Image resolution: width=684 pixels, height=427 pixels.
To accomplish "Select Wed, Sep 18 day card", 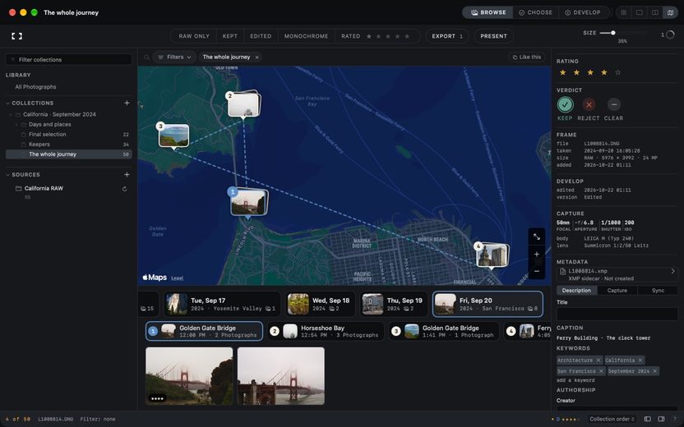I will 320,304.
